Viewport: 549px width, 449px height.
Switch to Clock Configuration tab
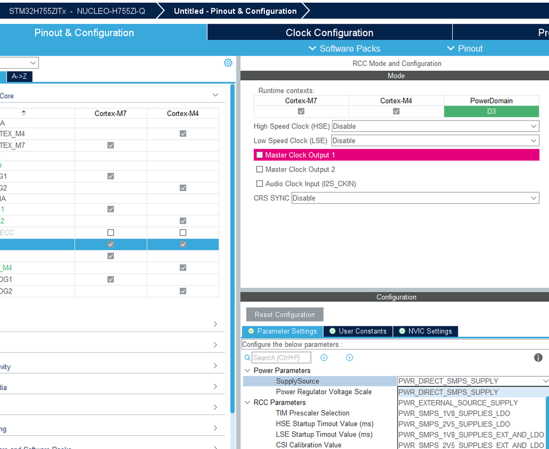click(330, 32)
